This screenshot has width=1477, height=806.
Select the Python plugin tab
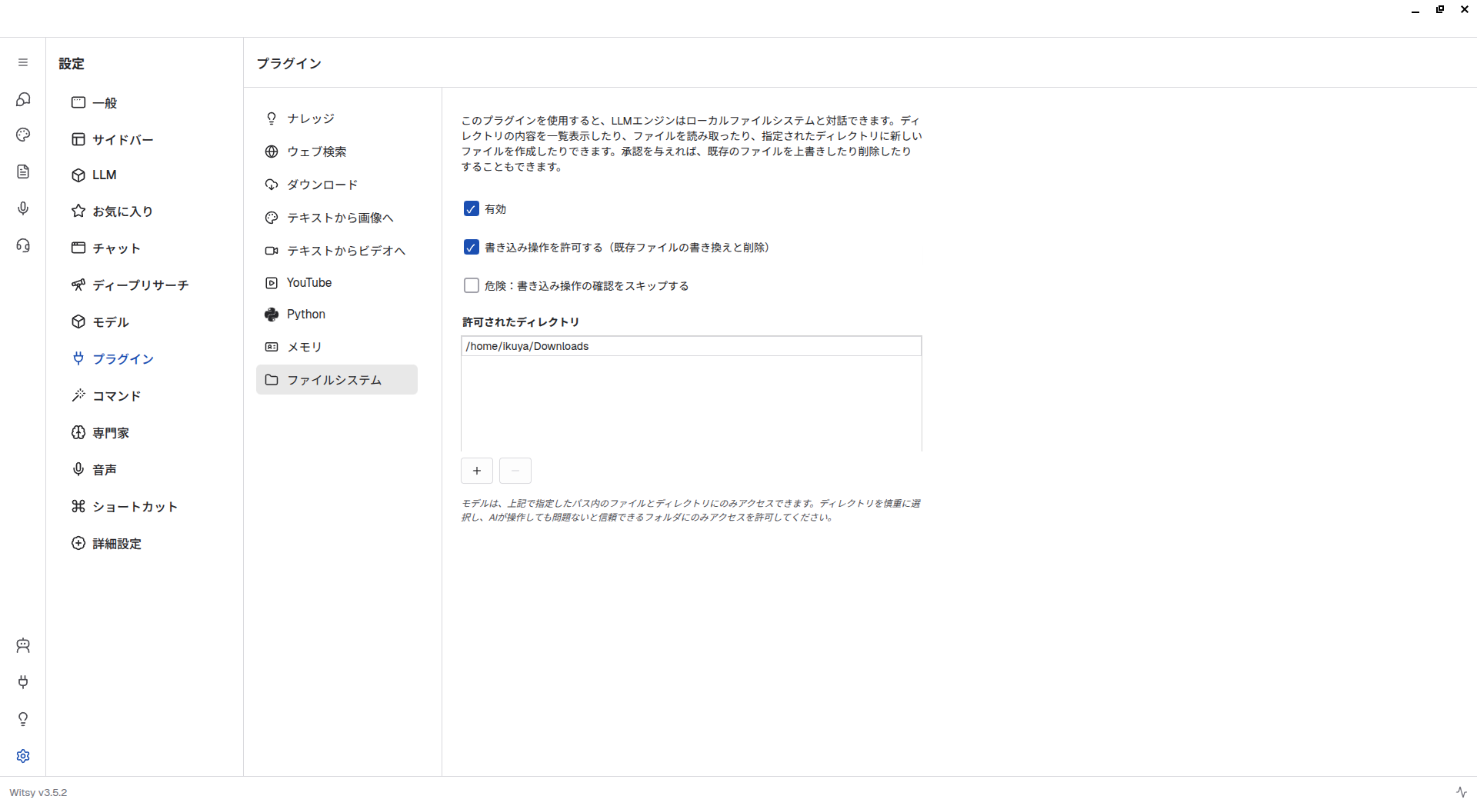tap(305, 315)
